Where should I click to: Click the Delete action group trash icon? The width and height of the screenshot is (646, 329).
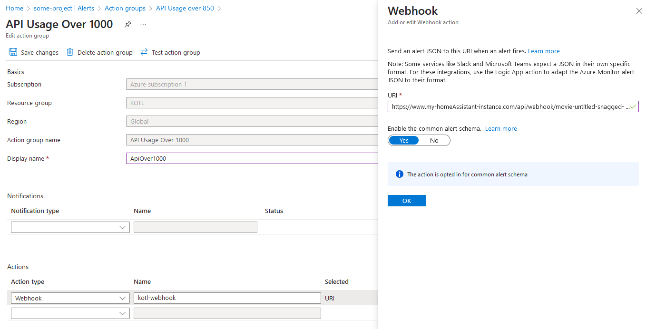(x=70, y=52)
